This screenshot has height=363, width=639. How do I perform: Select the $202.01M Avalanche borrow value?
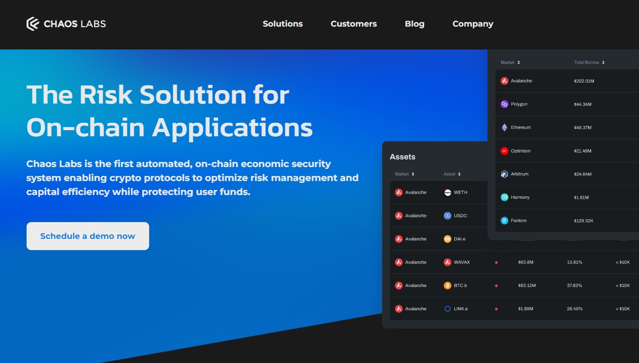584,81
